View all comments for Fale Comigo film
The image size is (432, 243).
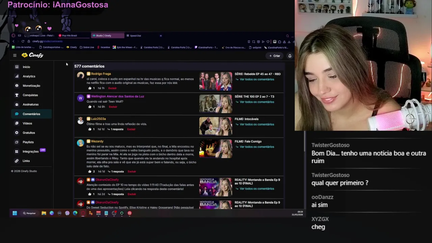tap(255, 147)
